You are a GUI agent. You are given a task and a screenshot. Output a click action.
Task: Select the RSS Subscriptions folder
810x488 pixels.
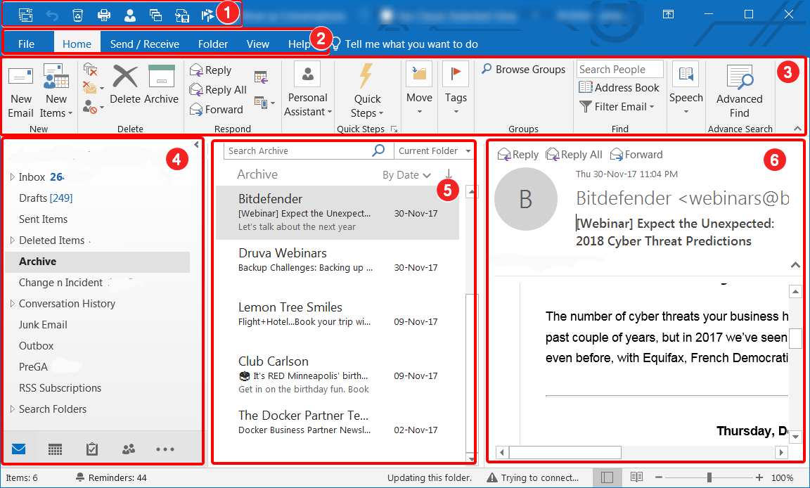[60, 388]
